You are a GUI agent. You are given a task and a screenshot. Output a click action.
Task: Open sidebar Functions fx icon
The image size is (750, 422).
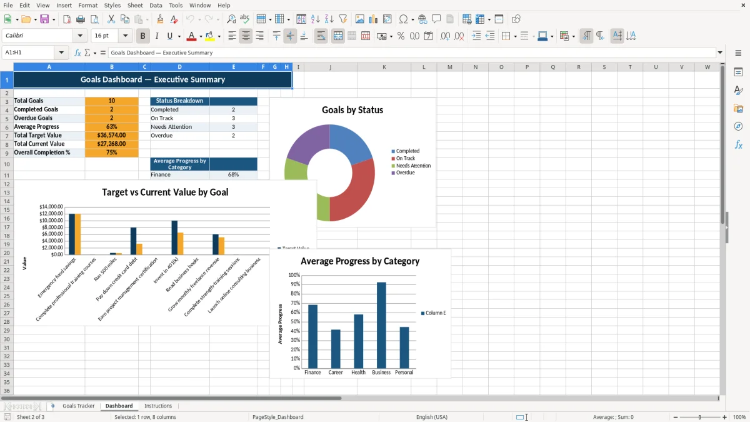tap(738, 145)
